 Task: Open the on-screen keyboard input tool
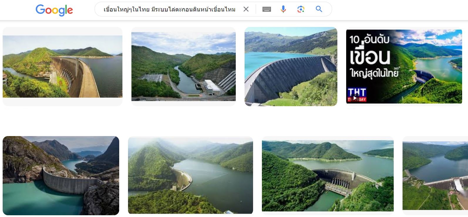pos(267,9)
